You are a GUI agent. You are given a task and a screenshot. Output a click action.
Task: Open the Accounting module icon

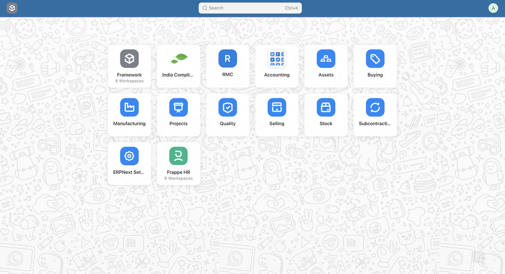pyautogui.click(x=277, y=59)
